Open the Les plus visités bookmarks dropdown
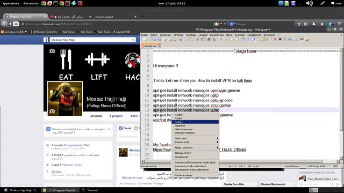This screenshot has height=193, width=344. (x=14, y=32)
